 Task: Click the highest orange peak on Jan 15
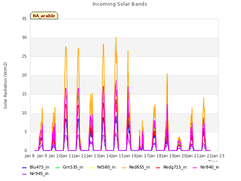click(x=116, y=37)
